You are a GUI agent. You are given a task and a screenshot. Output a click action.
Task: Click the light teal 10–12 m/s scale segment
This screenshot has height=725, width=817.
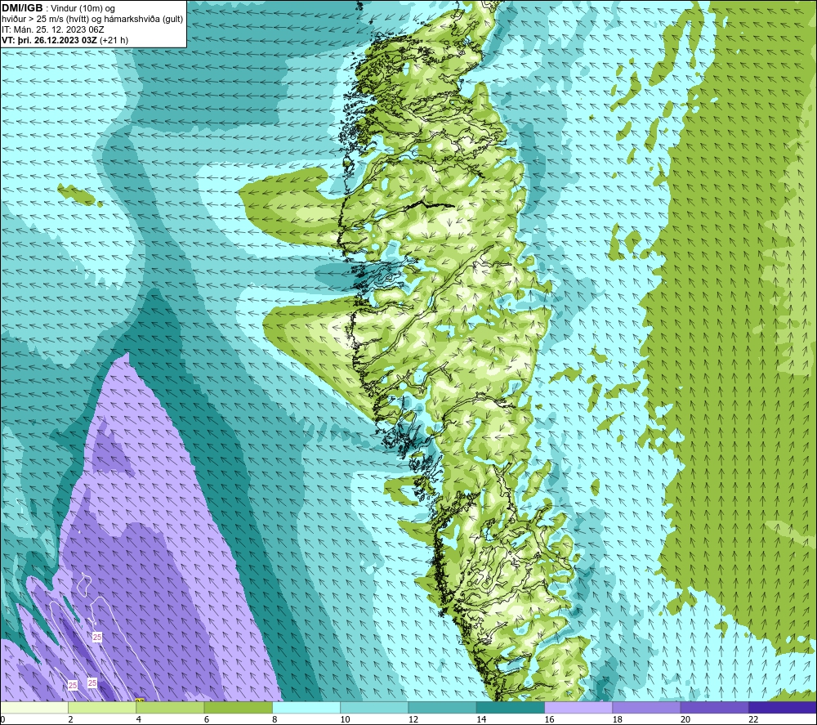pyautogui.click(x=374, y=707)
